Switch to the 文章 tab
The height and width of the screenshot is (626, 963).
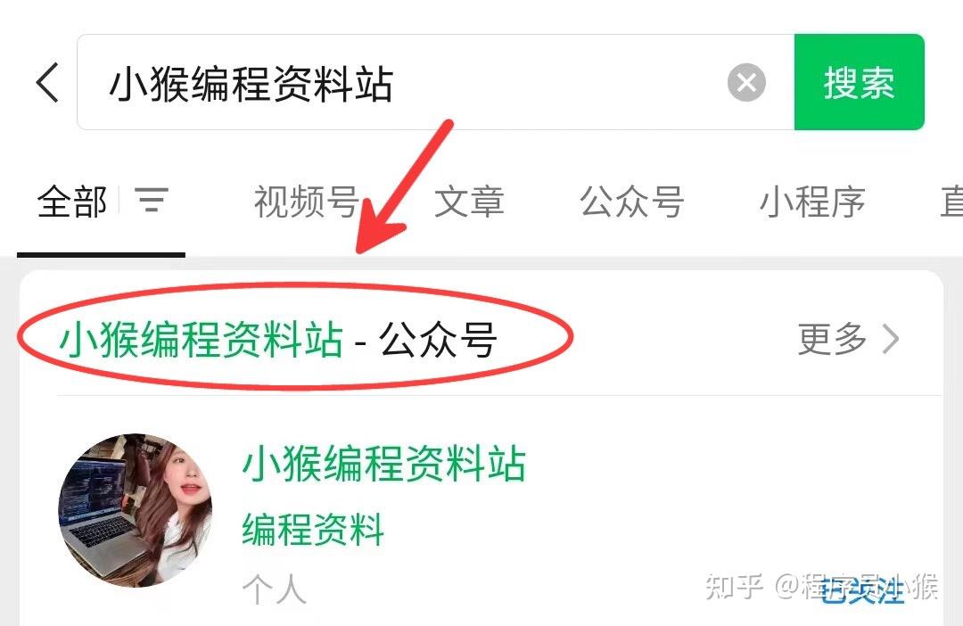pos(469,202)
